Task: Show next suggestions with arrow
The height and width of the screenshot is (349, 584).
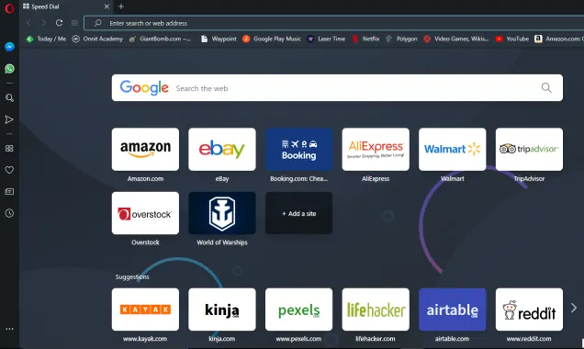Action: (574, 308)
